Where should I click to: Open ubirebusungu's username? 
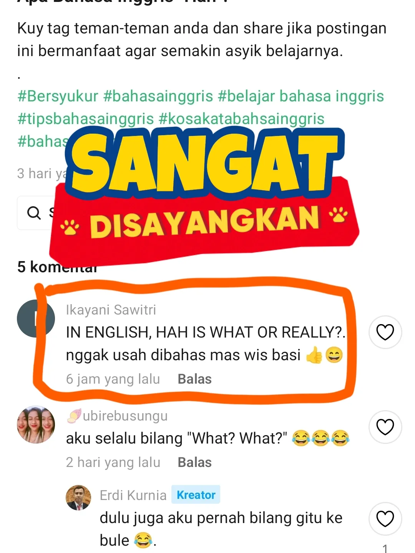pos(125,416)
